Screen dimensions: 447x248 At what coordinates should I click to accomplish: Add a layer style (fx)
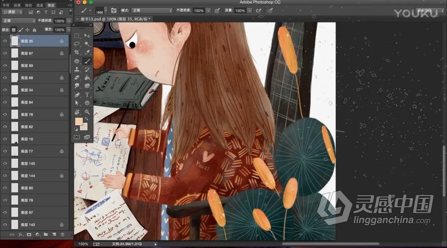[x=20, y=235]
